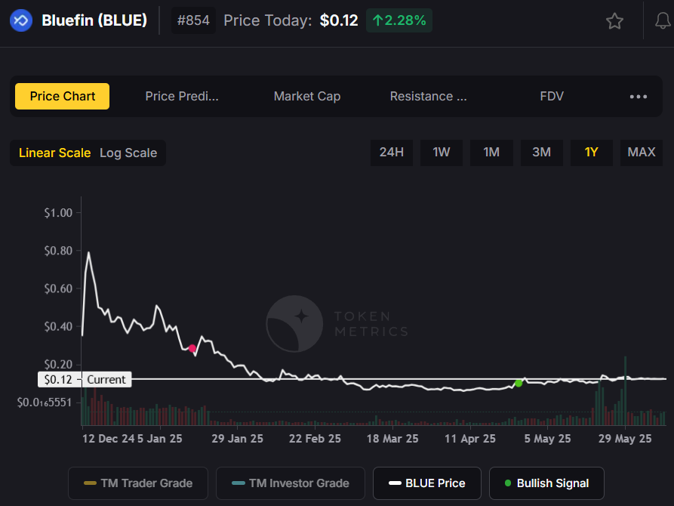Click the 29 May 25 axis label
The width and height of the screenshot is (674, 506).
(625, 439)
